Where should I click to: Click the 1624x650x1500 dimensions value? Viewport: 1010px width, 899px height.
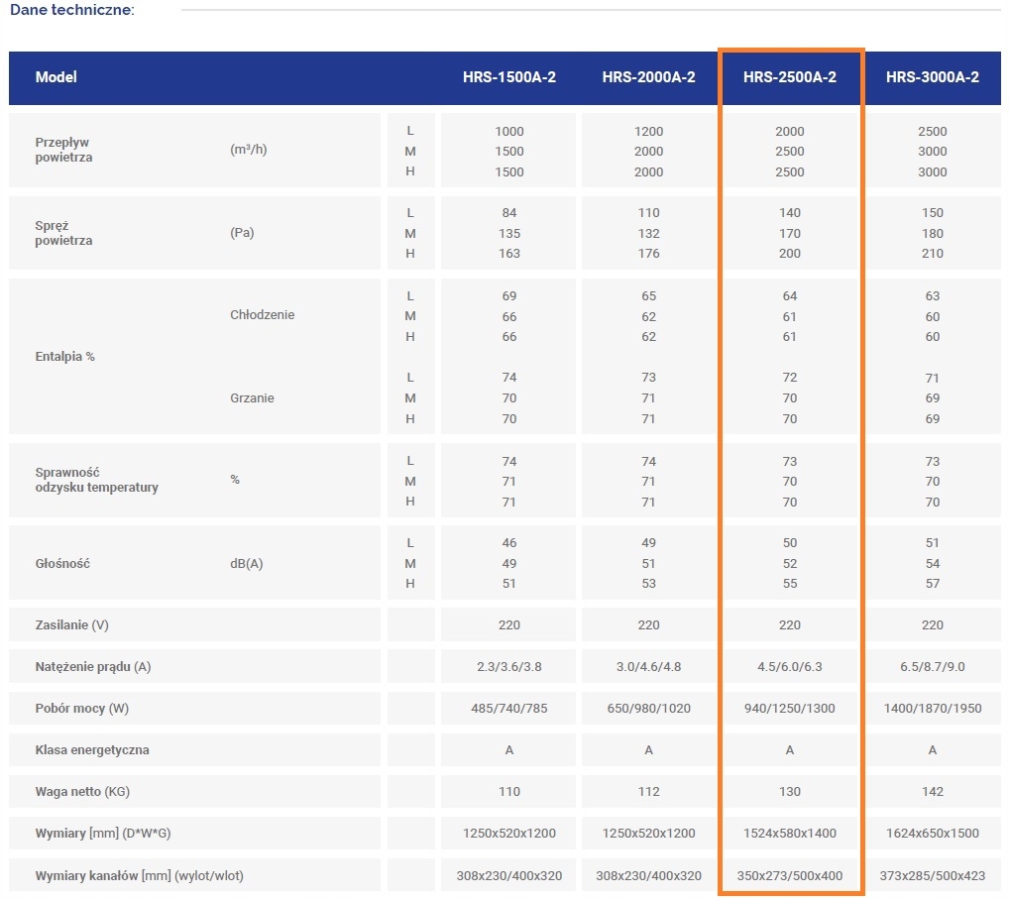tap(932, 834)
